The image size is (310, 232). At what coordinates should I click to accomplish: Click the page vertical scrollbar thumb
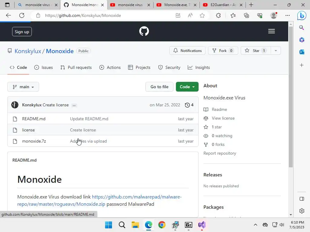click(291, 97)
